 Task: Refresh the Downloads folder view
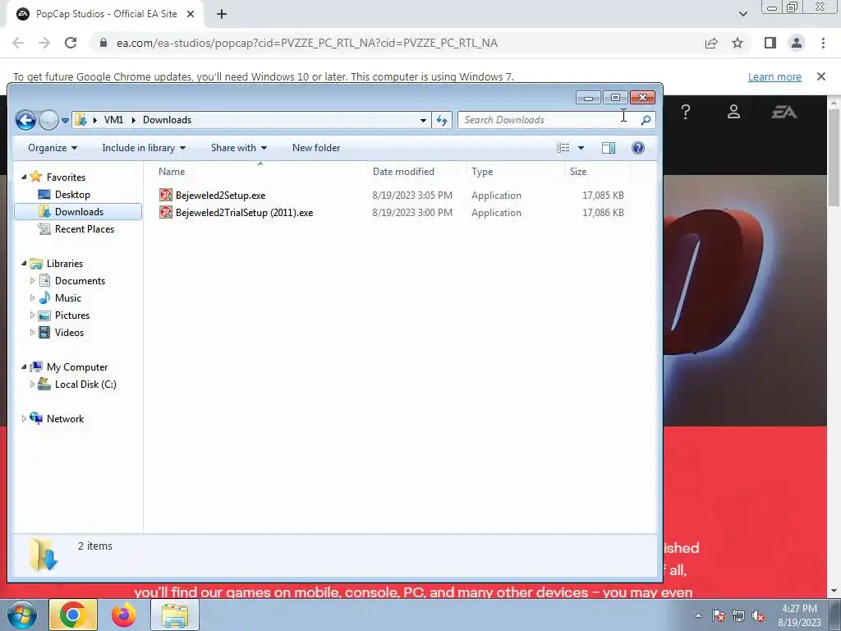click(442, 120)
